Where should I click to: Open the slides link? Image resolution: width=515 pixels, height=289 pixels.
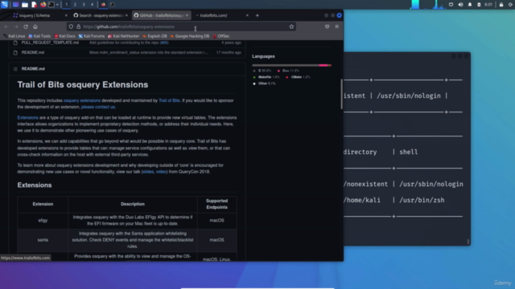[x=148, y=172]
